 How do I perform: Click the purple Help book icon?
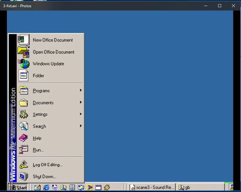point(23,138)
